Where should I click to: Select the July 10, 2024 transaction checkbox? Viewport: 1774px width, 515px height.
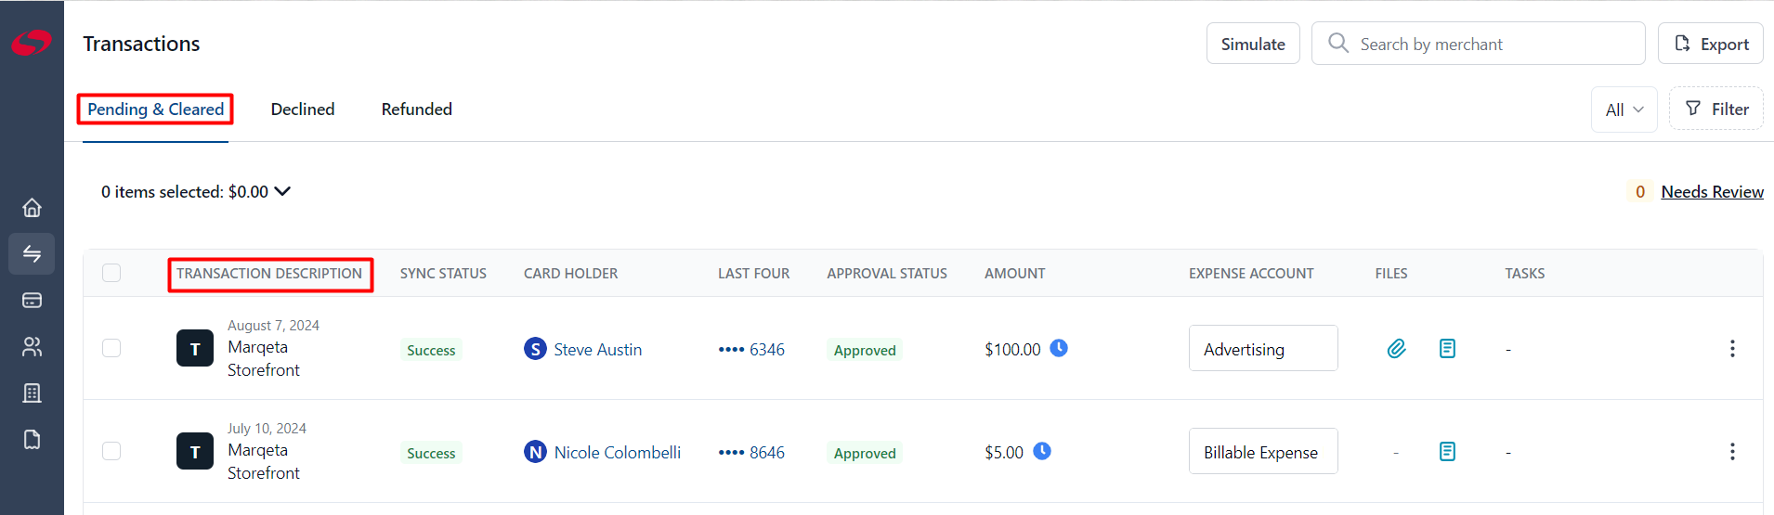click(x=111, y=451)
